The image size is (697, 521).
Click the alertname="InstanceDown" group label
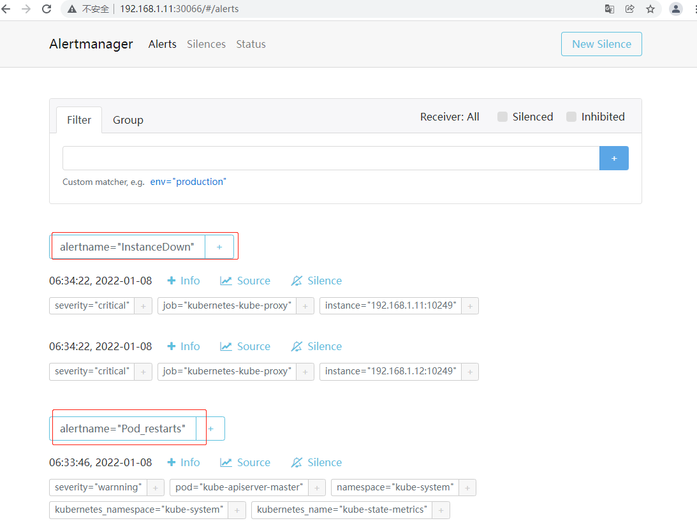click(127, 247)
